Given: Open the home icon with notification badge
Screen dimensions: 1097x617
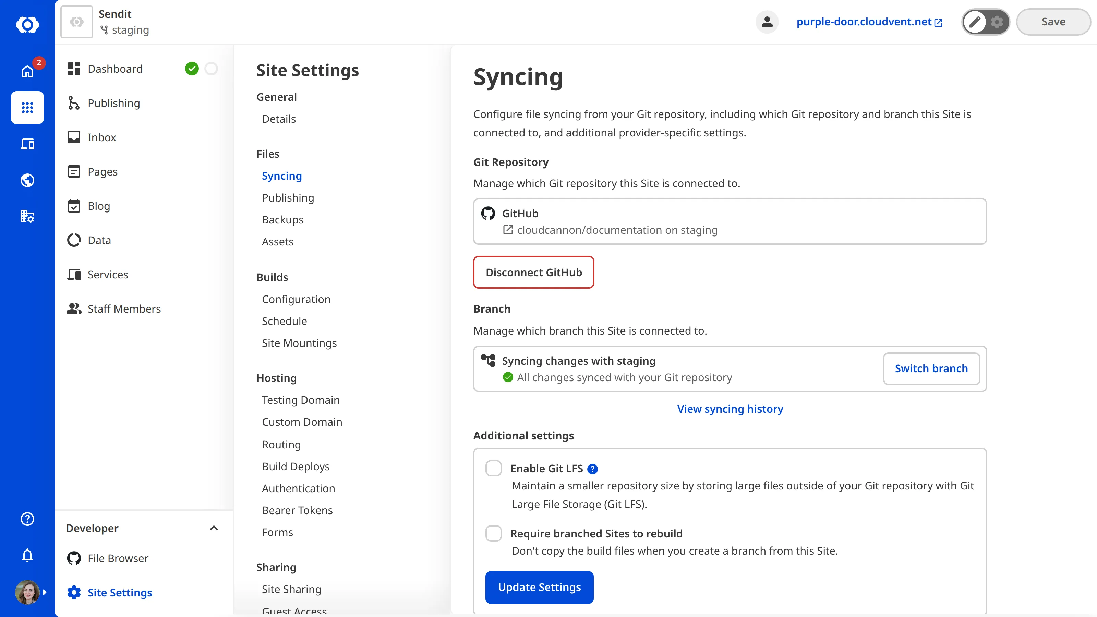Looking at the screenshot, I should tap(27, 71).
